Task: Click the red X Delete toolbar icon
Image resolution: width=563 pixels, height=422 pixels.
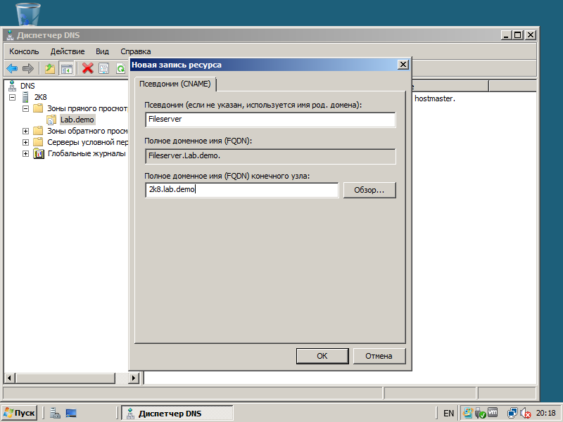Action: coord(87,68)
